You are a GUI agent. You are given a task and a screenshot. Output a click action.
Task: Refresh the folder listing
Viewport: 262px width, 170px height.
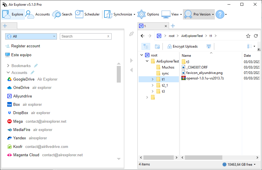coord(256,36)
